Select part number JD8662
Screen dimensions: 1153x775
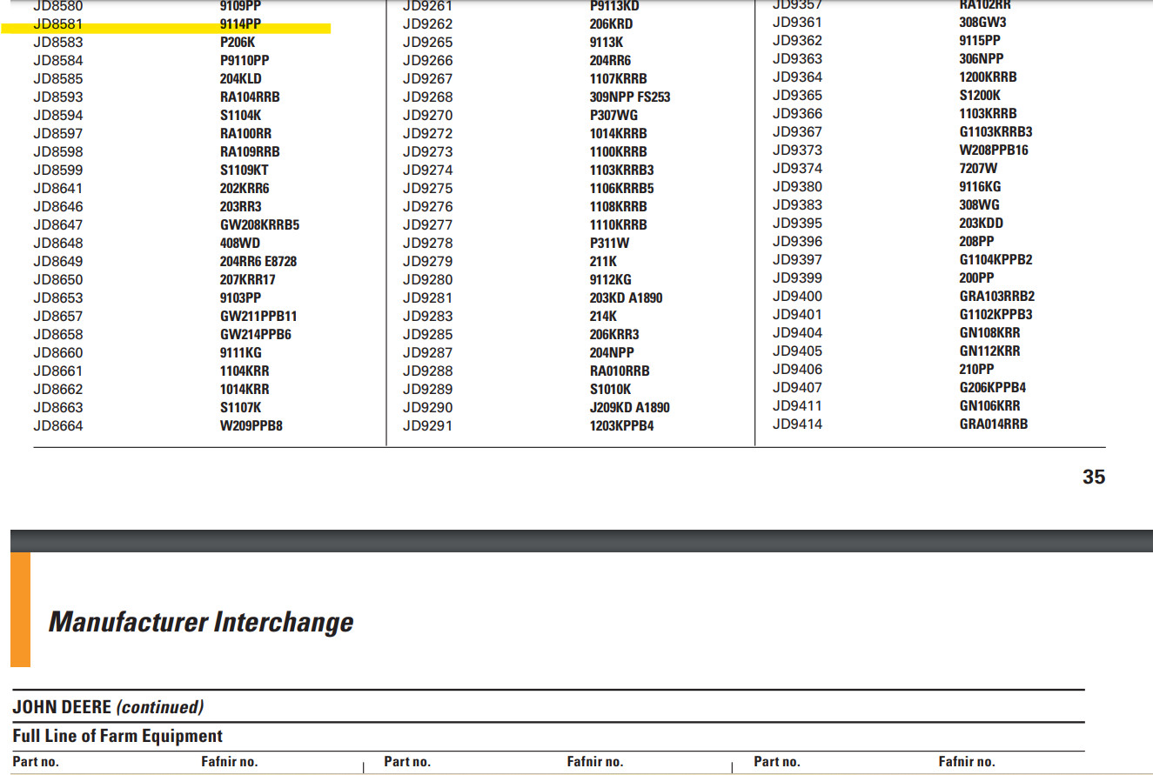[58, 390]
